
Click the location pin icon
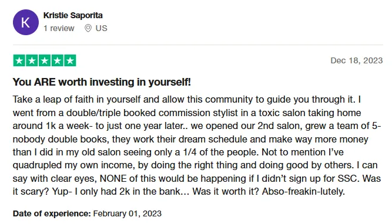88,28
